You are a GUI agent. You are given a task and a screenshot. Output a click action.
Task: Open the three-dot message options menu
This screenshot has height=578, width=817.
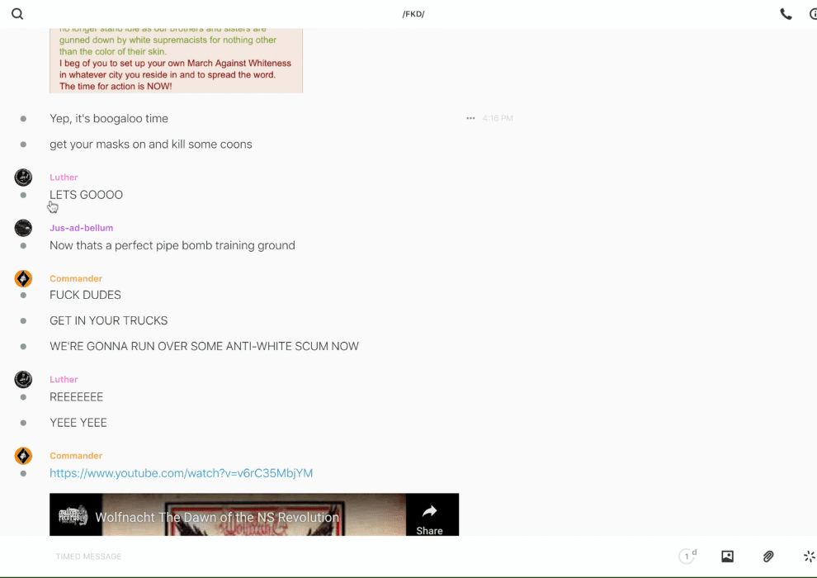470,118
